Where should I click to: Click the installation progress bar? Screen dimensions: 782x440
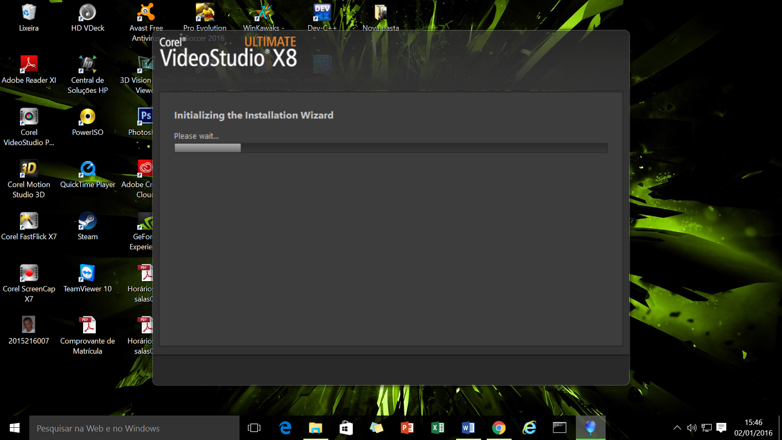tap(391, 148)
